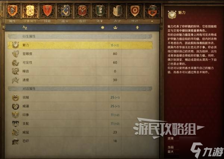
Task: Open the 统计 target shield icon
Action: pos(135,11)
